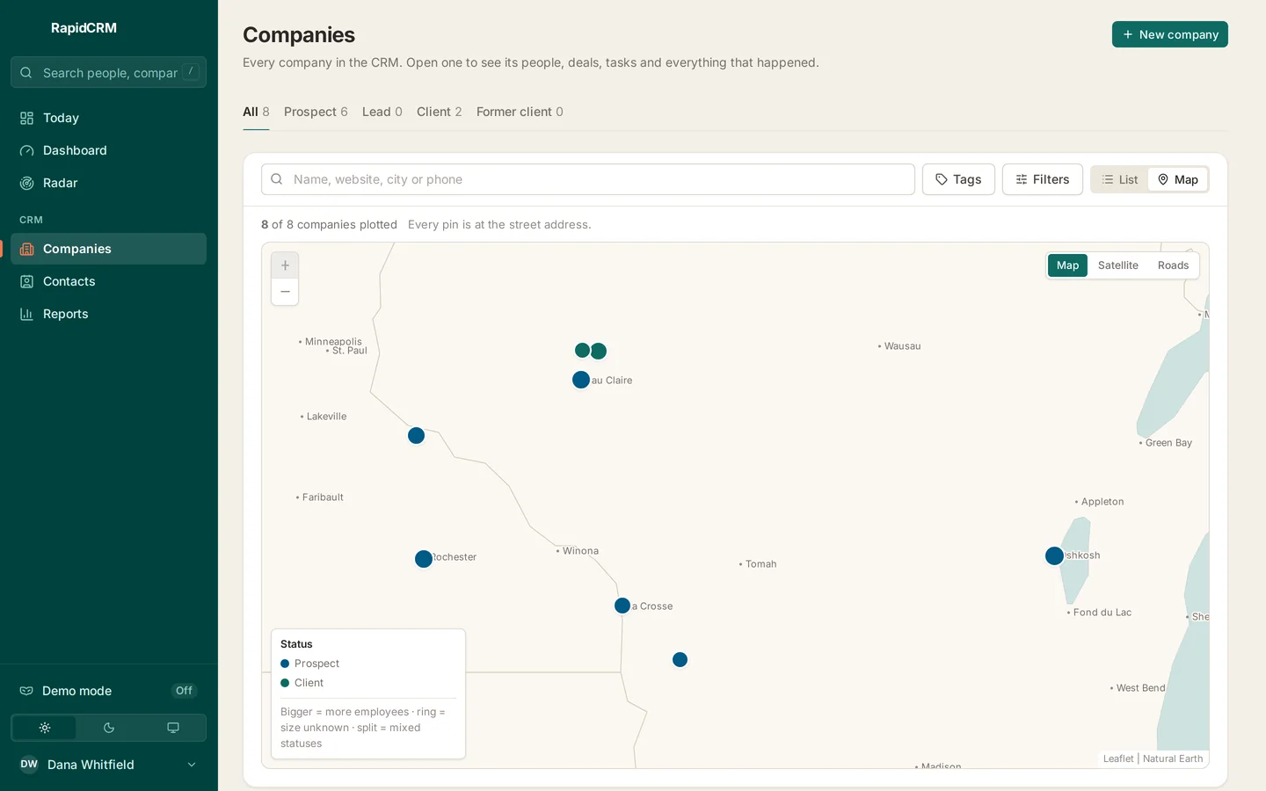Go to Radar in the sidebar
The height and width of the screenshot is (791, 1266).
[x=108, y=183]
